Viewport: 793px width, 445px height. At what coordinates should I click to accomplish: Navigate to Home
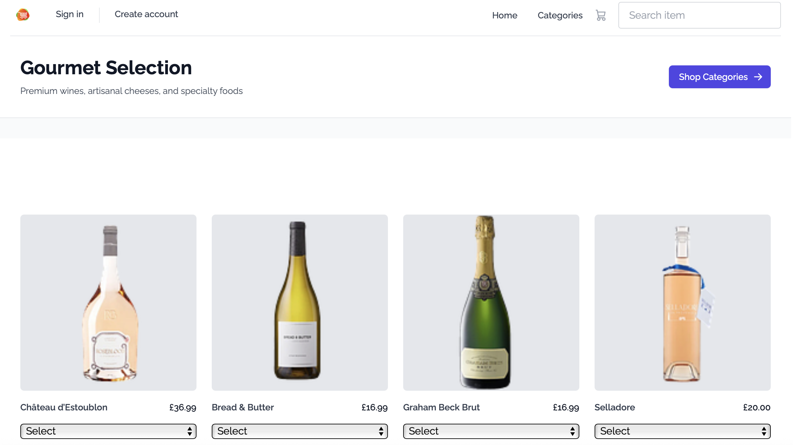(x=504, y=15)
